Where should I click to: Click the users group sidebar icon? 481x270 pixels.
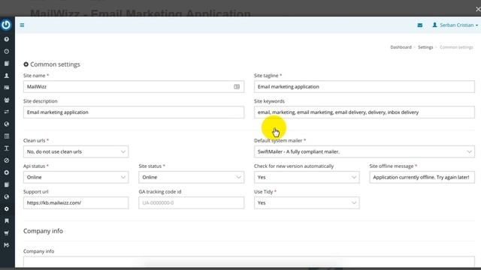point(7,100)
